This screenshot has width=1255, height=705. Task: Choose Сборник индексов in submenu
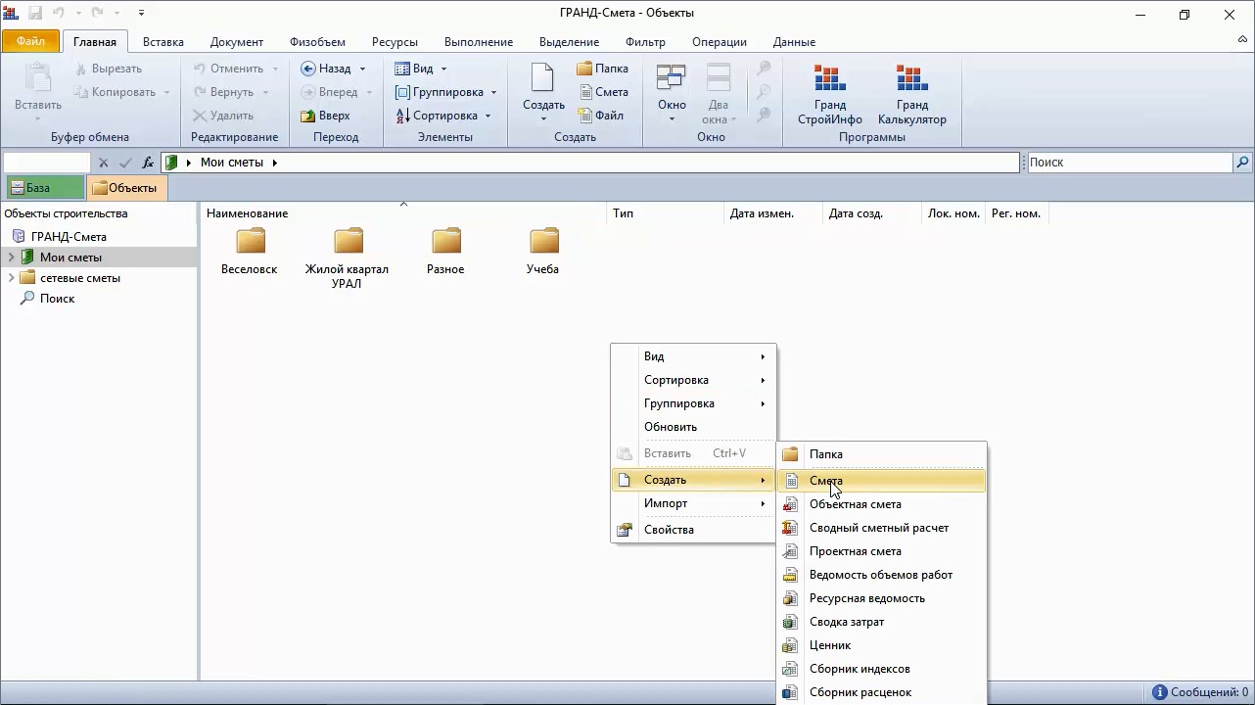881,669
